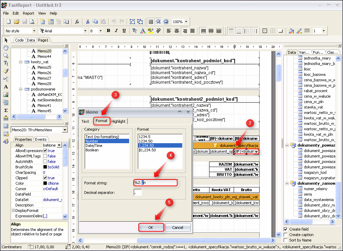
Task: Toggle the AllowHTMLTags property checkbox
Action: click(x=45, y=156)
